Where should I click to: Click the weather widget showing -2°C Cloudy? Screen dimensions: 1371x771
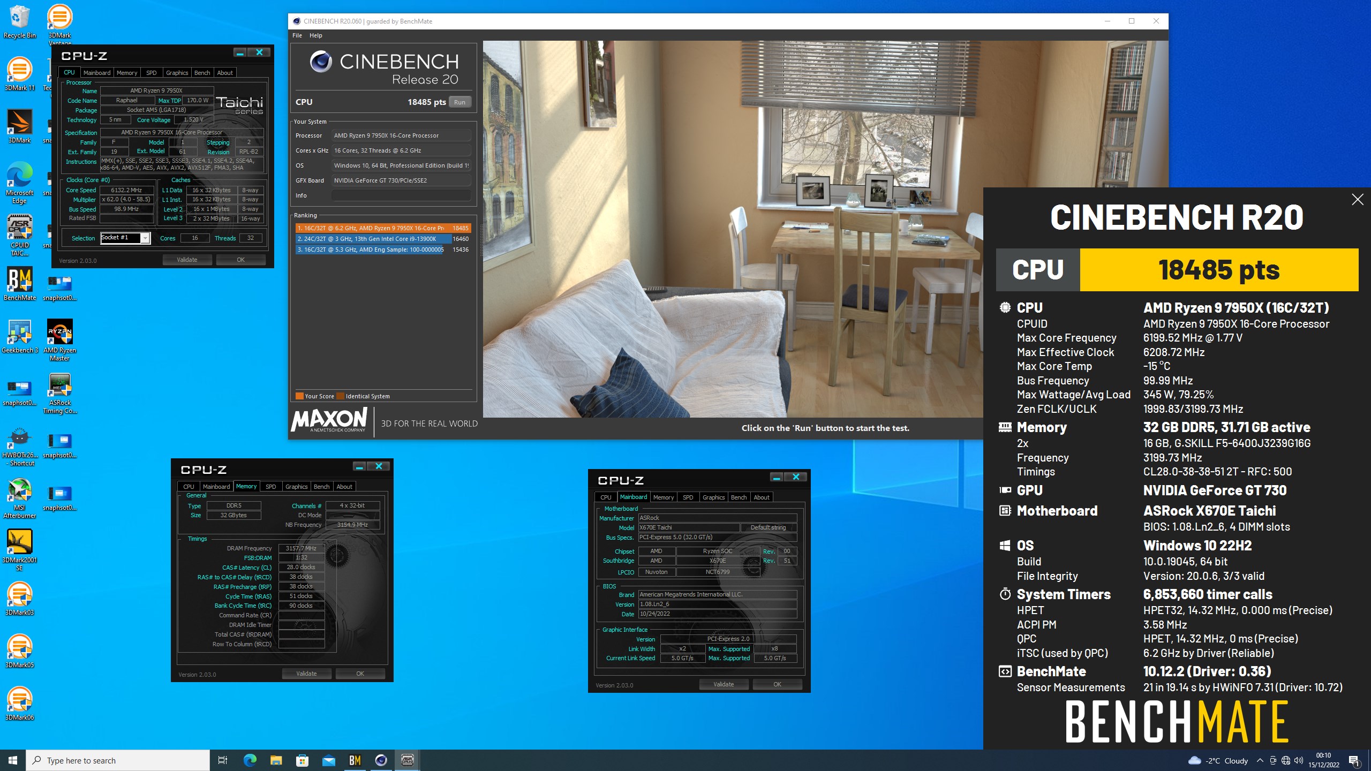point(1218,760)
